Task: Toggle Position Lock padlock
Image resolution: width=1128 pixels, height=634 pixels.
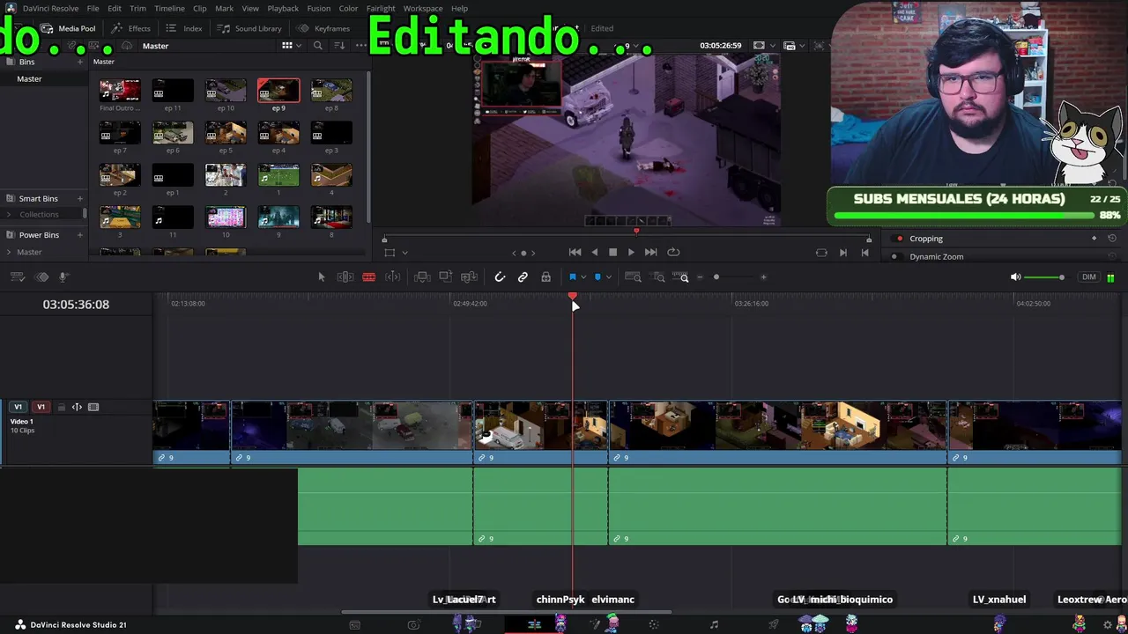Action: tap(546, 277)
